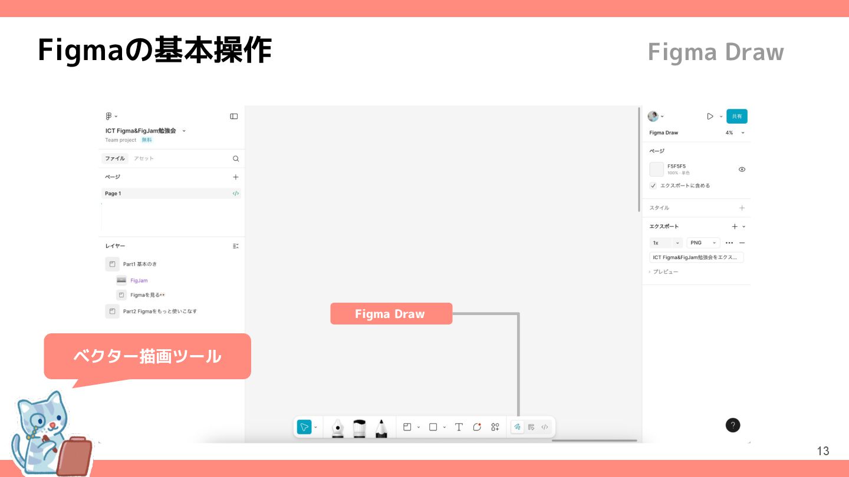
Task: Open the shape tools dropdown arrow
Action: click(445, 427)
